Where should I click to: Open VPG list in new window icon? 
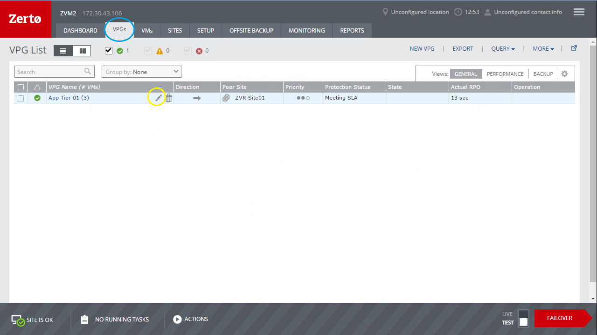574,48
